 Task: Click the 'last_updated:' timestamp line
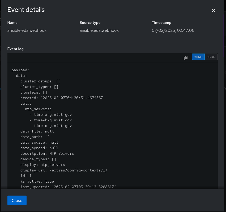(68, 187)
